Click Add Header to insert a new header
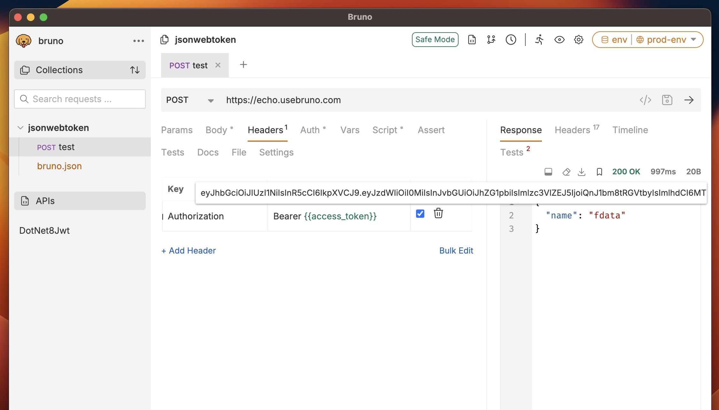 tap(188, 251)
